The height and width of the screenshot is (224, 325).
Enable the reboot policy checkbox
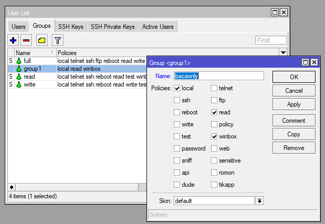[177, 112]
